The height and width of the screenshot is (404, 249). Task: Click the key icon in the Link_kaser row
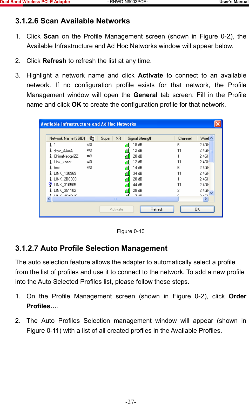pos(89,162)
